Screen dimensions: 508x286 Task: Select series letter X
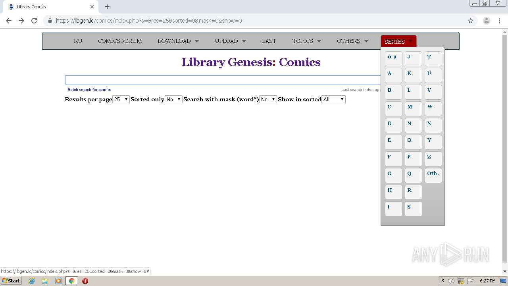point(433,126)
